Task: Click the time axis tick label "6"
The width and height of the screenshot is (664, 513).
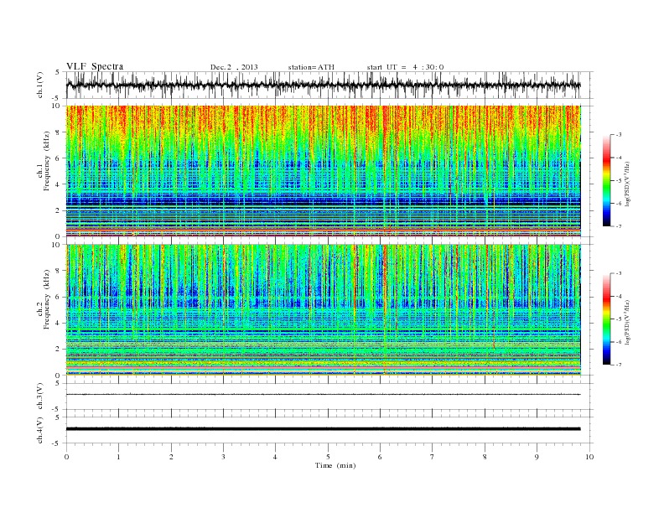Action: [380, 457]
